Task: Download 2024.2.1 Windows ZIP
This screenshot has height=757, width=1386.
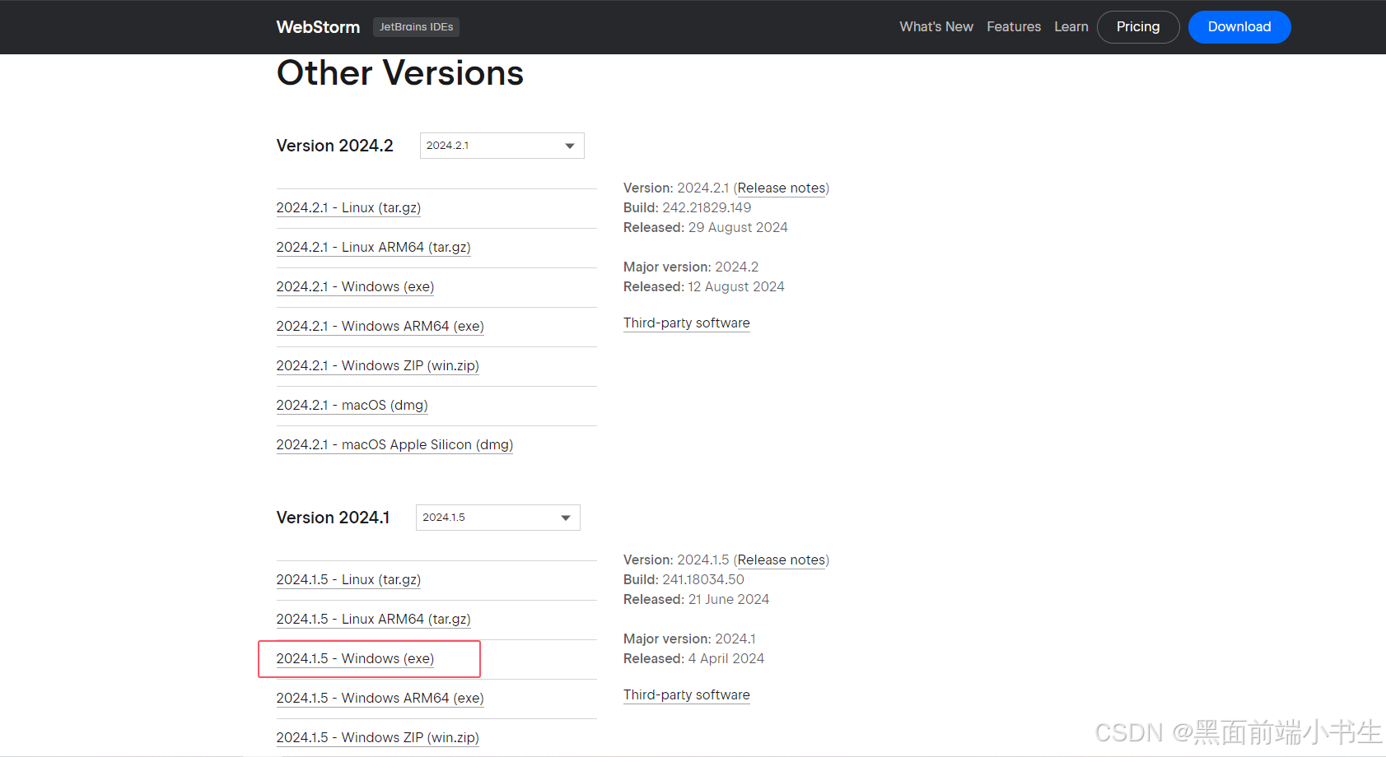Action: (x=377, y=366)
